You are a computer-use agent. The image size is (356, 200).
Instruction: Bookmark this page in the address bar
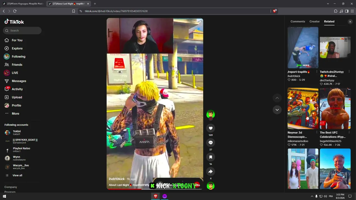coord(73,11)
